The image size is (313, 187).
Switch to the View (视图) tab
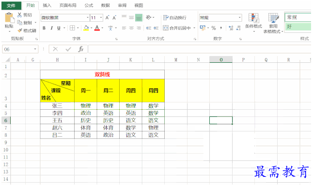point(139,6)
